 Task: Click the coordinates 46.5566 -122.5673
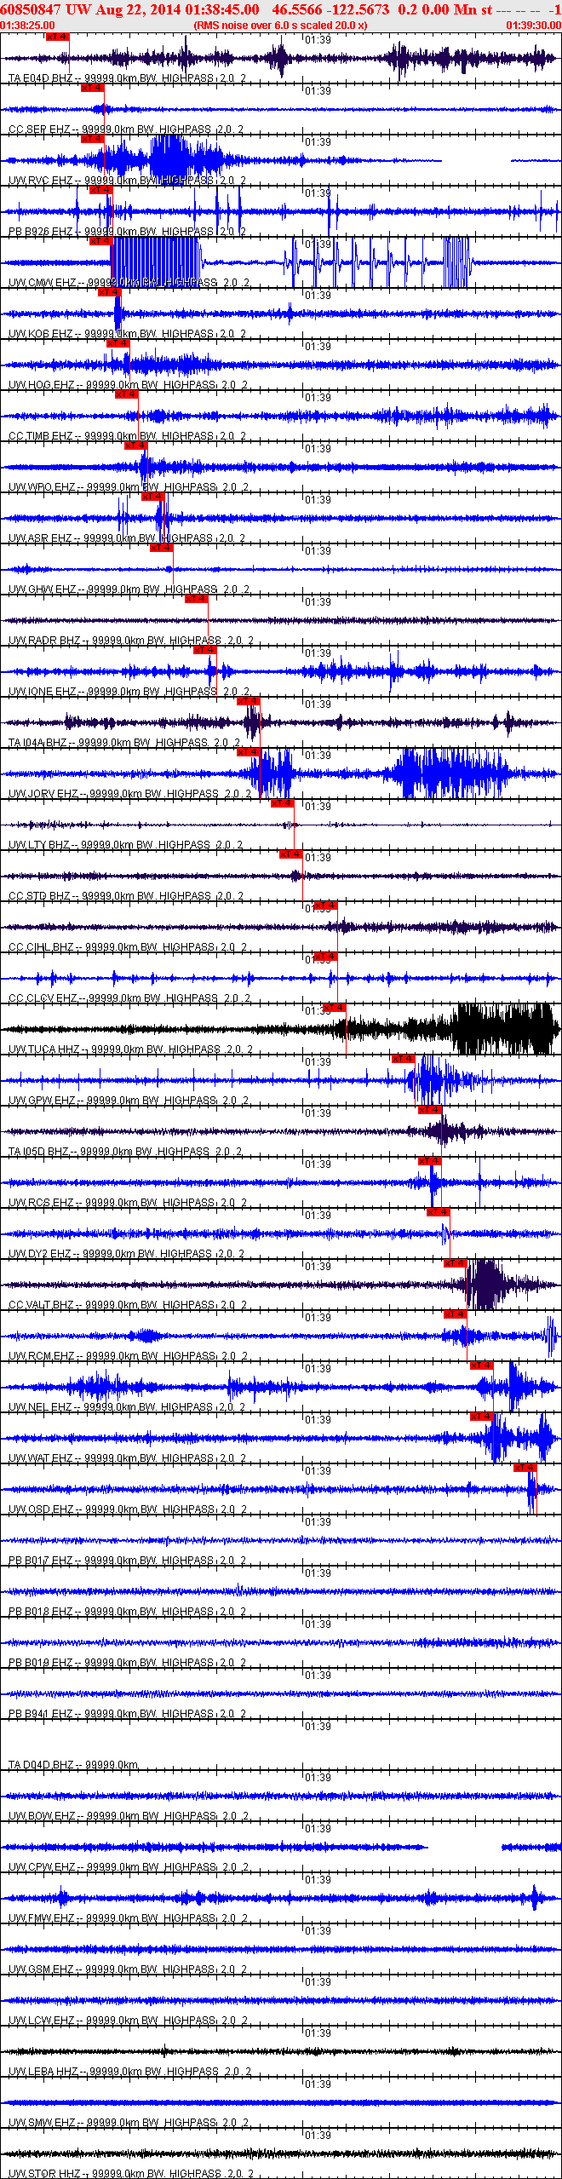(330, 9)
